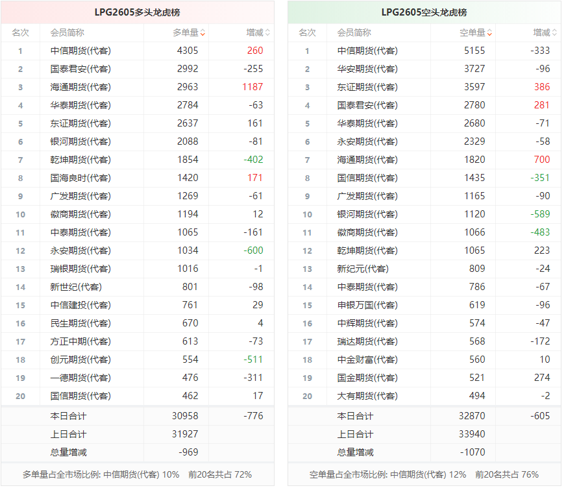Screen dimensions: 566x488
Task: Click LPG2605空头龙虎榜 title
Action: pos(424,12)
